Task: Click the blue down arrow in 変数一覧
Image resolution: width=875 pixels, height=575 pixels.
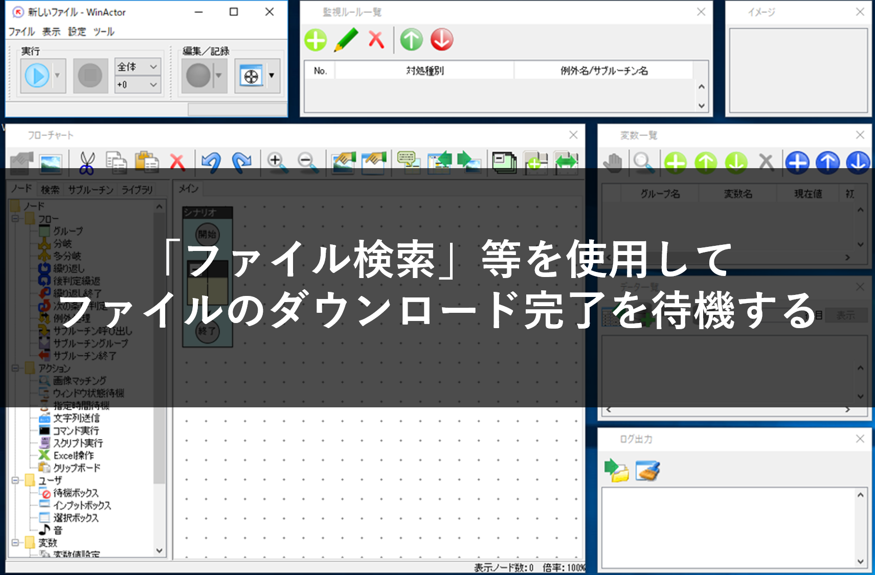Action: [858, 162]
